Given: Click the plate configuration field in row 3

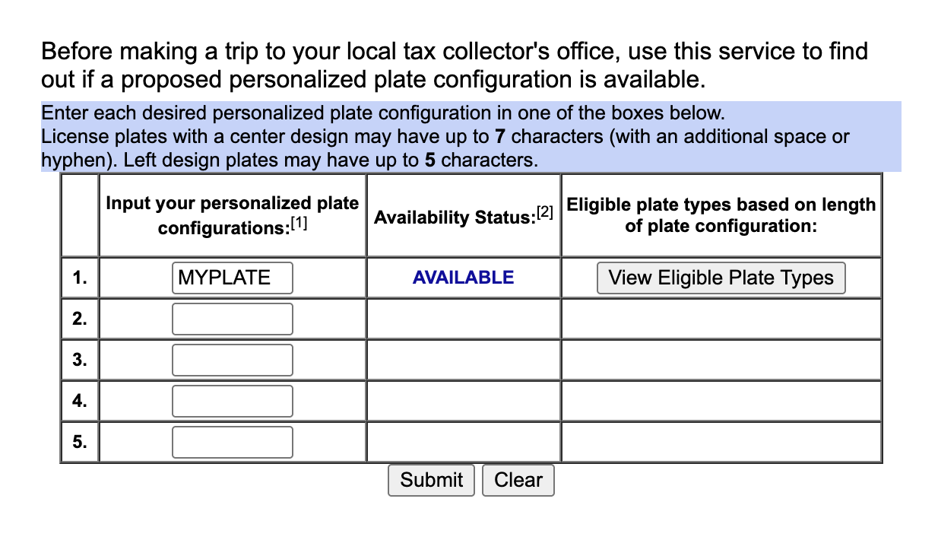Looking at the screenshot, I should click(x=232, y=360).
